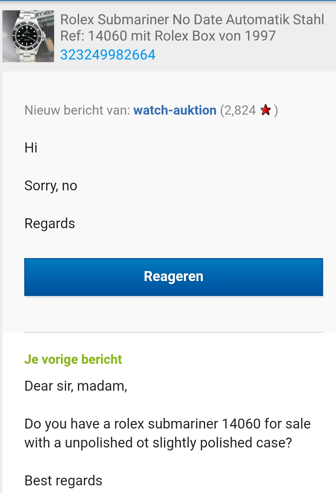The image size is (336, 493).
Task: Open item number 323249982664 link
Action: coord(108,55)
